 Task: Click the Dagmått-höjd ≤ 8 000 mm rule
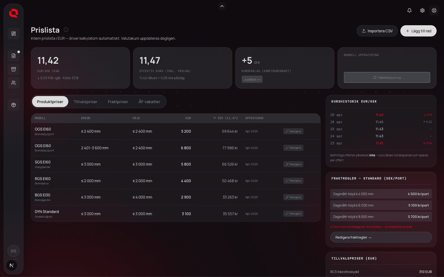(381, 217)
